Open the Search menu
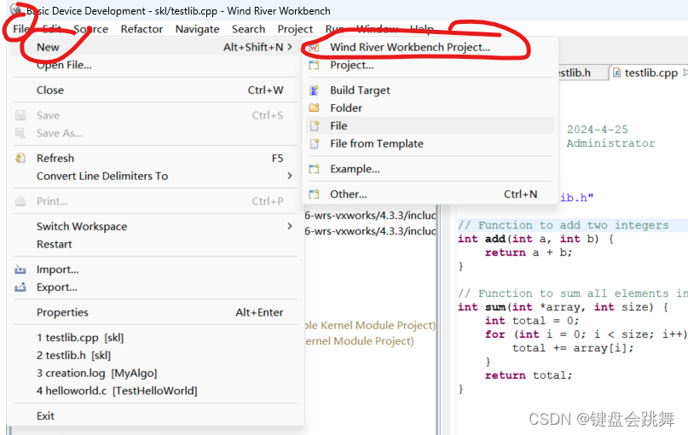The image size is (688, 435). tap(248, 29)
